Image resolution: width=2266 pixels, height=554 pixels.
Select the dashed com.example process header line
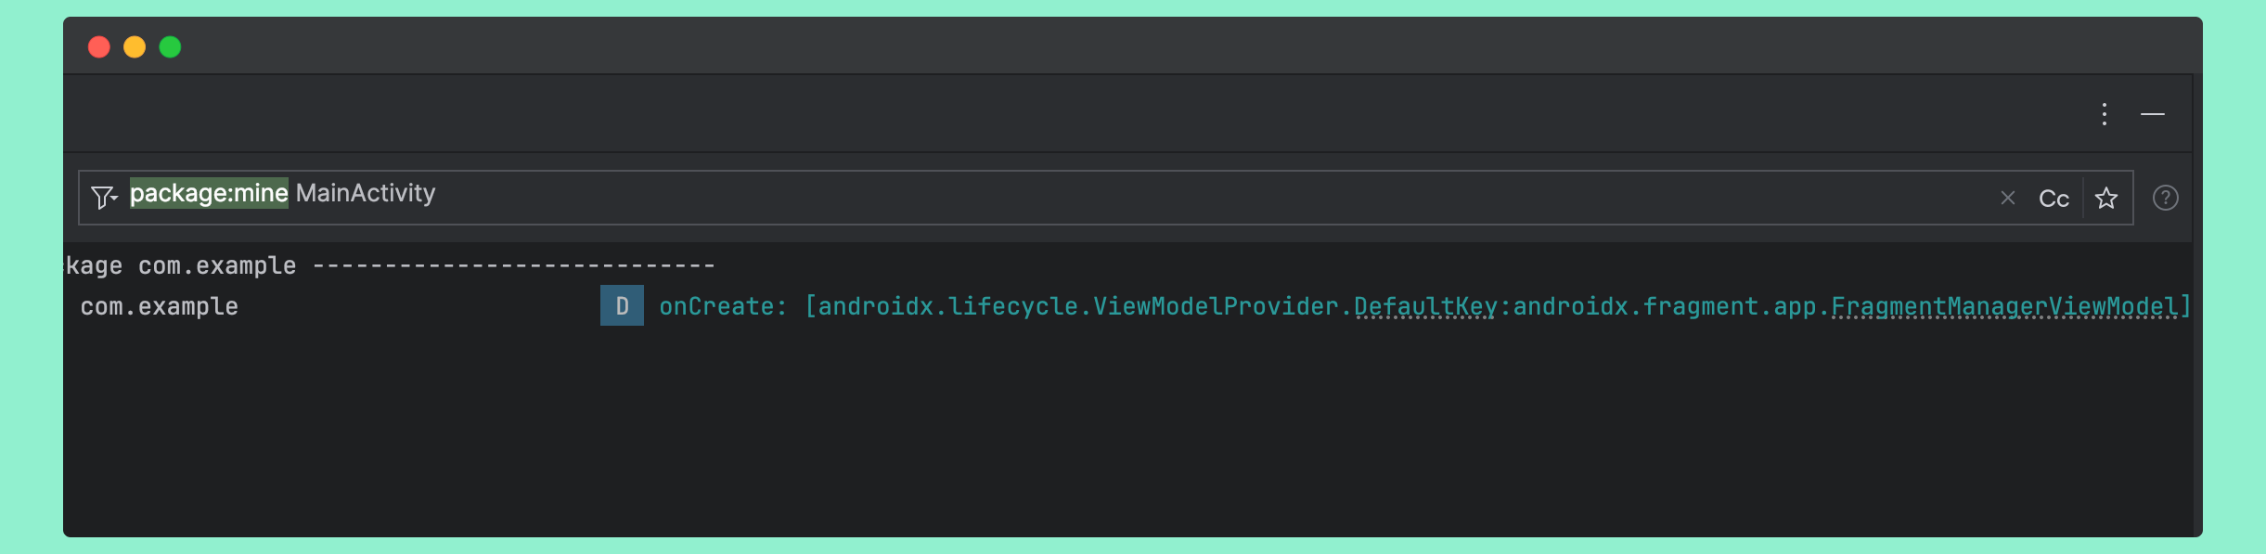pos(390,265)
